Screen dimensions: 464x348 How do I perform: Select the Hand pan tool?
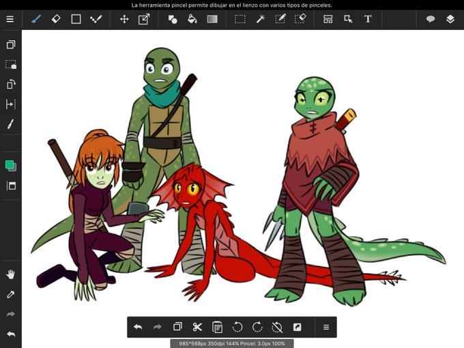11,274
